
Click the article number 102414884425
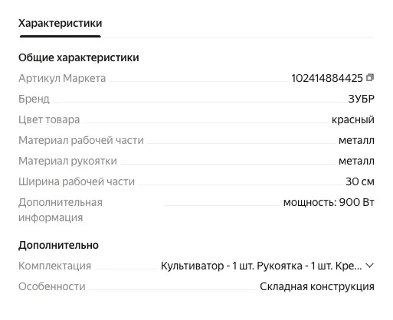327,78
